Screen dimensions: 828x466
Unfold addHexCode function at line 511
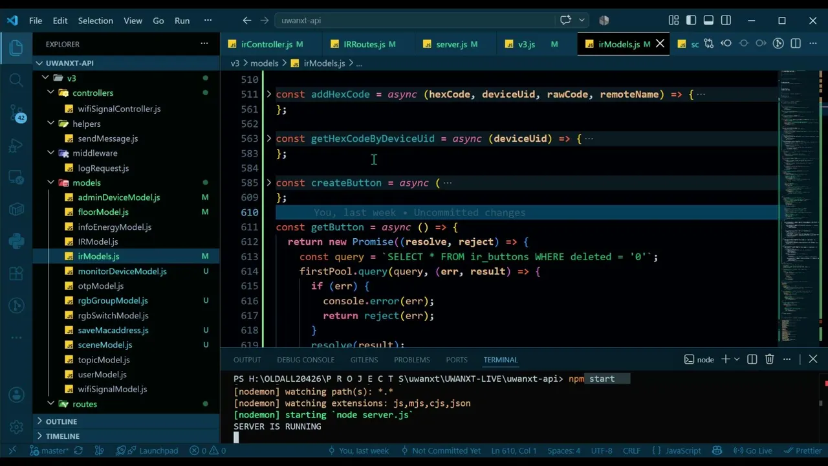268,94
